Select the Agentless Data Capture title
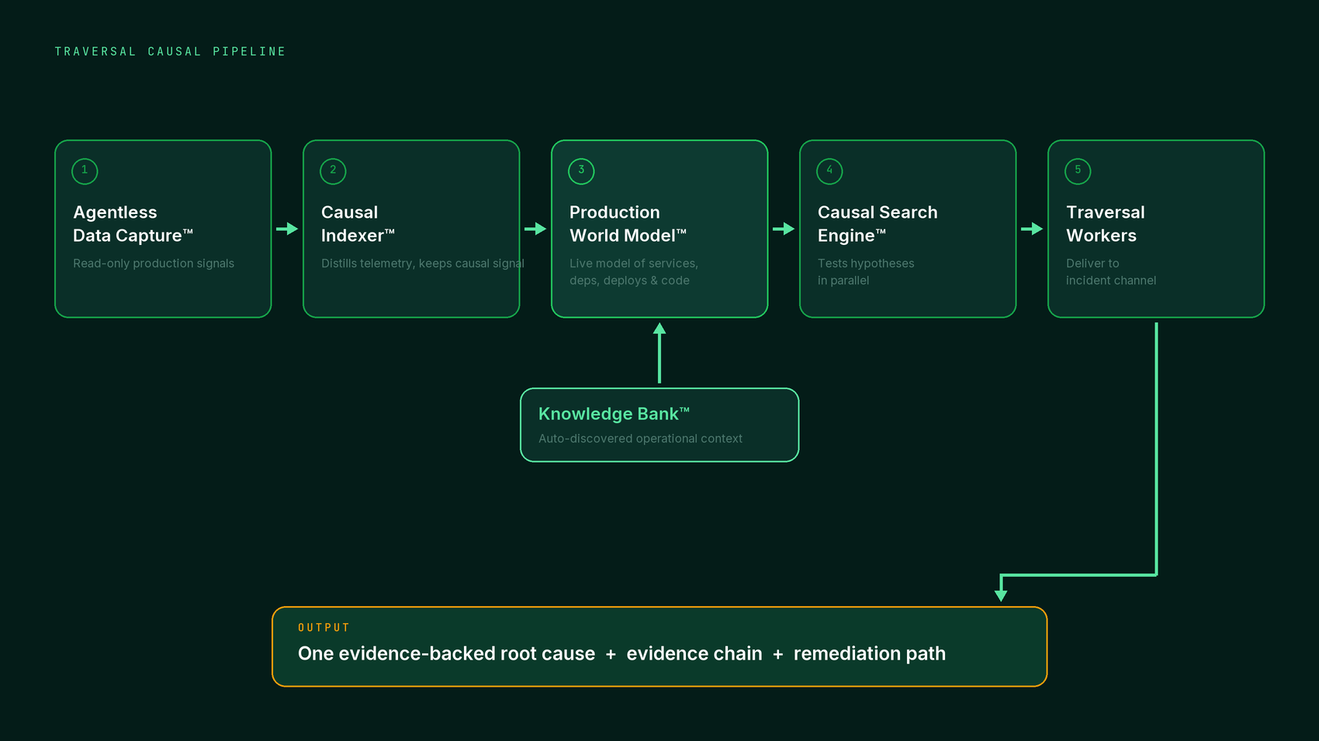This screenshot has height=741, width=1319. [x=133, y=224]
